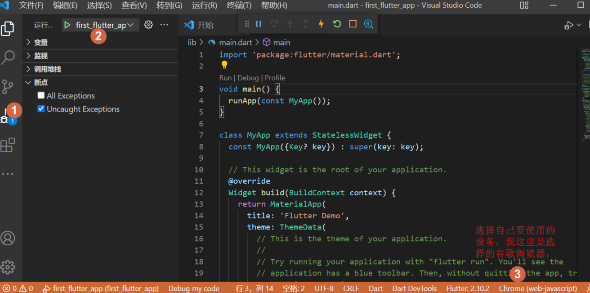This screenshot has height=293, width=590.
Task: Show additional views ellipsis in activity bar
Action: tap(8, 174)
